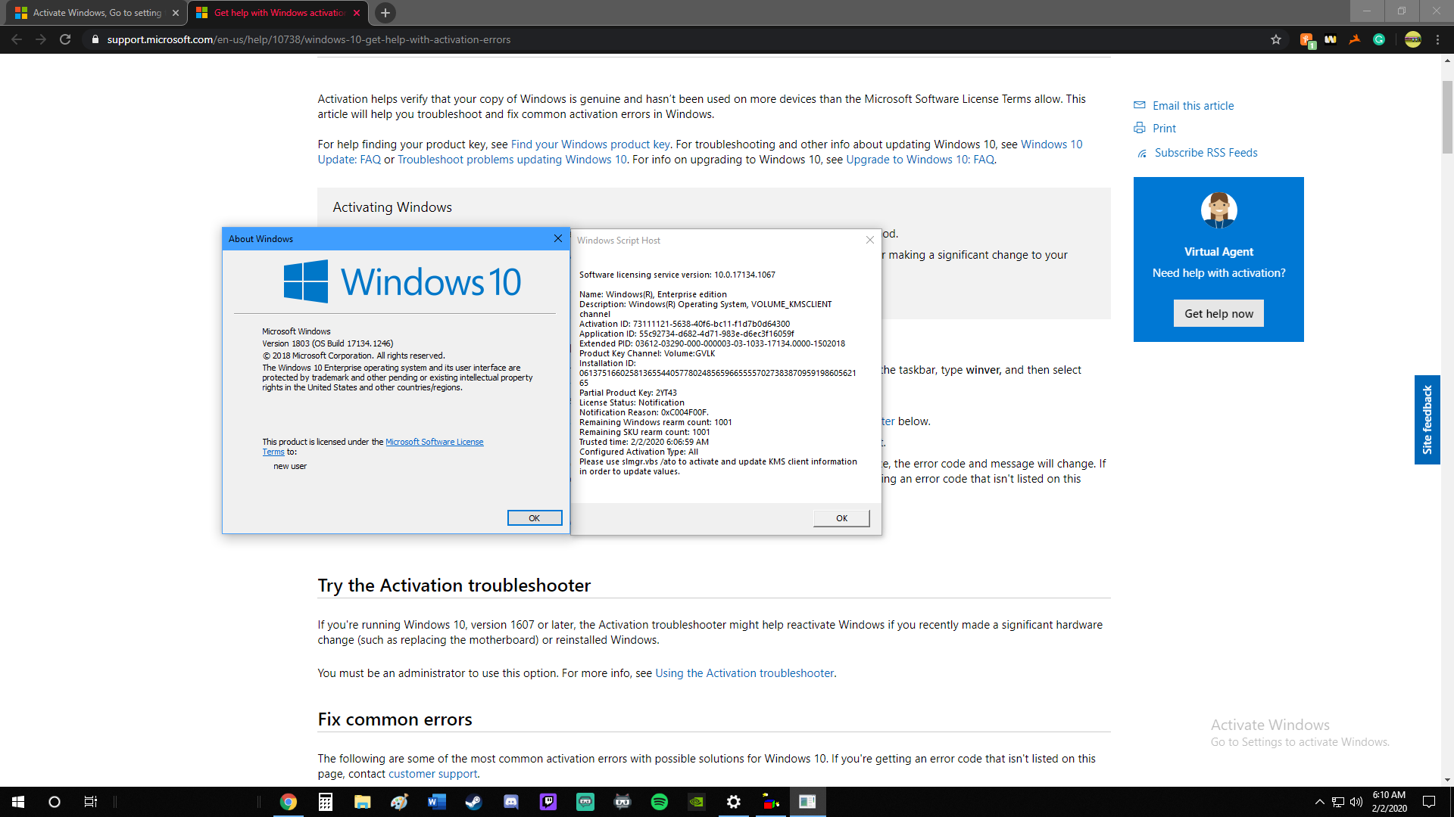
Task: Click Email this article link
Action: click(1193, 106)
